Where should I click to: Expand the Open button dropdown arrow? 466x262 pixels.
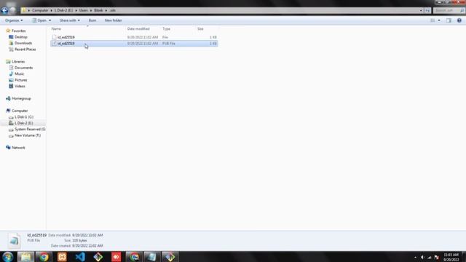point(50,20)
